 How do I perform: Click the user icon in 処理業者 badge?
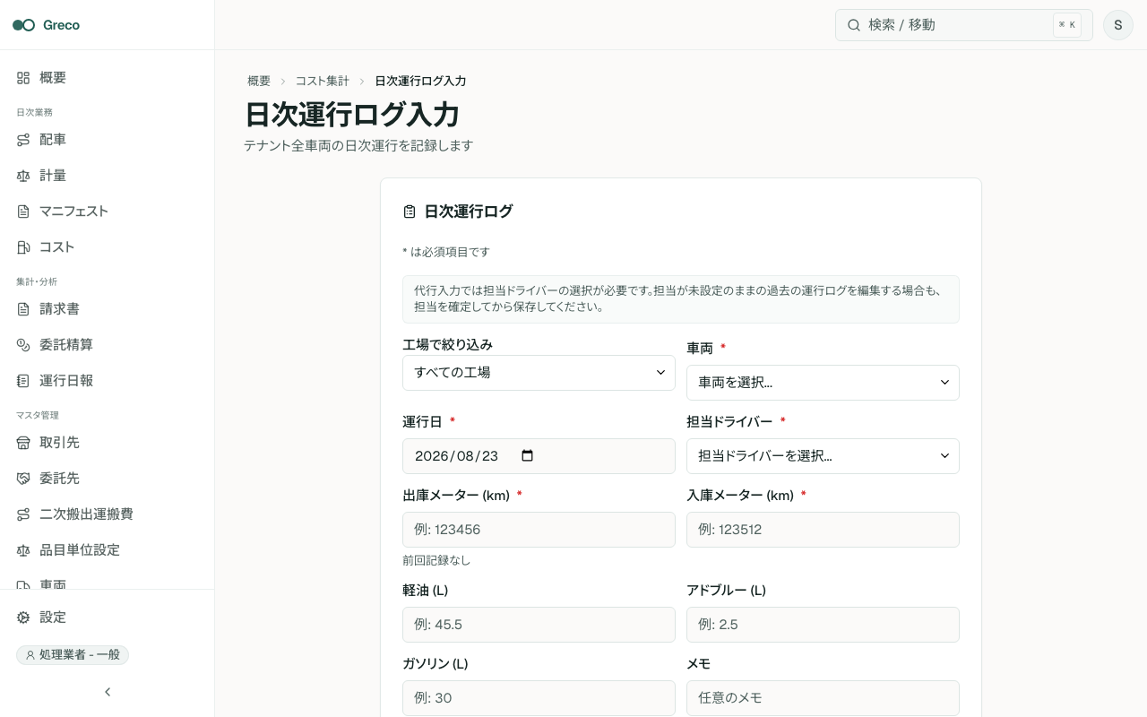point(30,655)
